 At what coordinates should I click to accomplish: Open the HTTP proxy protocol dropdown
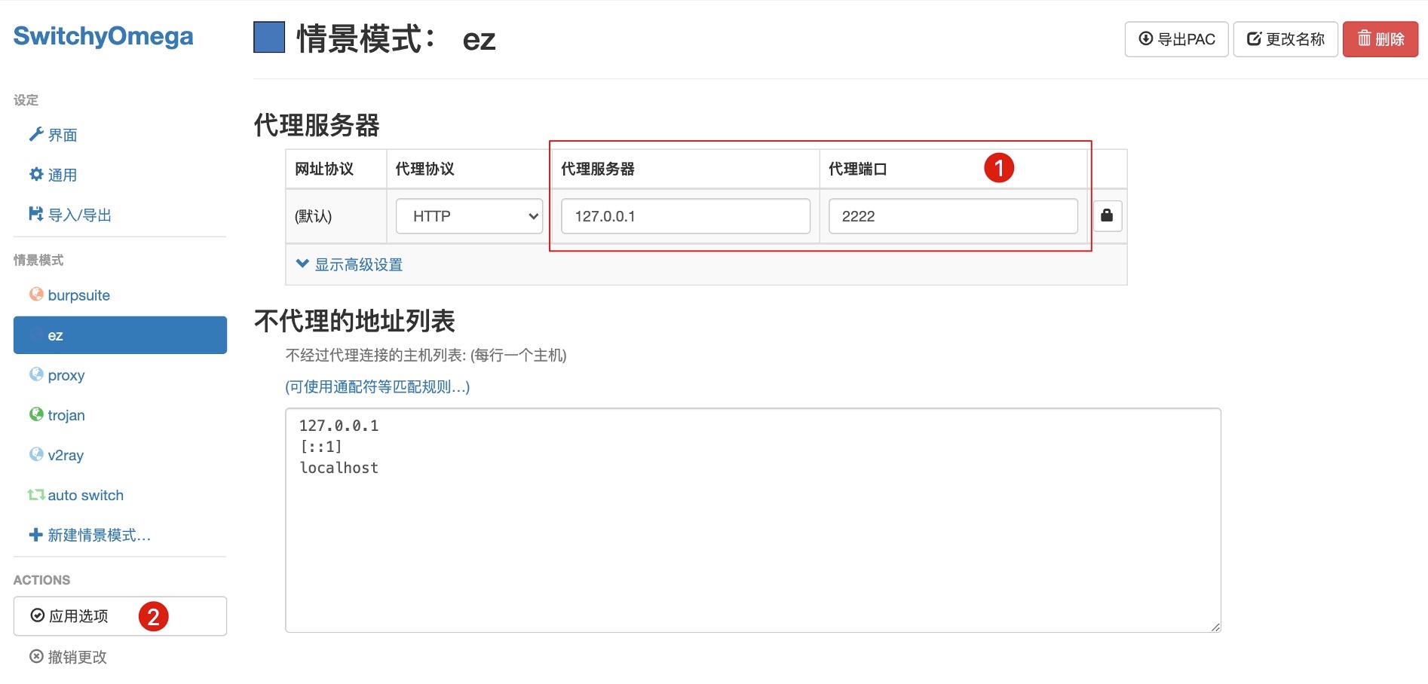tap(469, 216)
